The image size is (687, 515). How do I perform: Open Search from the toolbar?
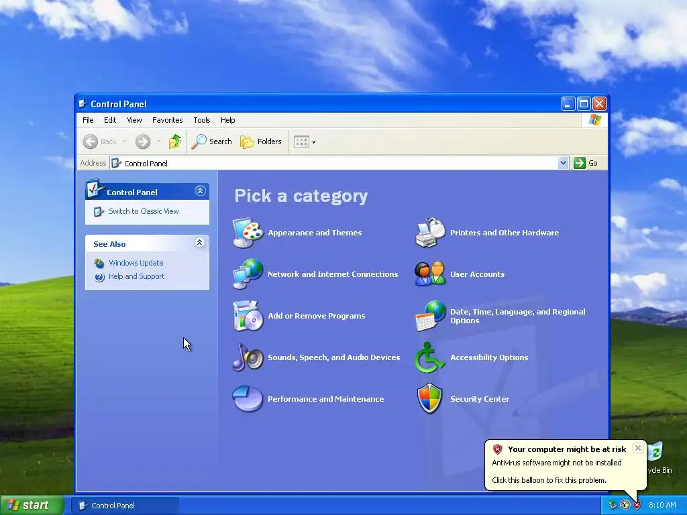[212, 141]
